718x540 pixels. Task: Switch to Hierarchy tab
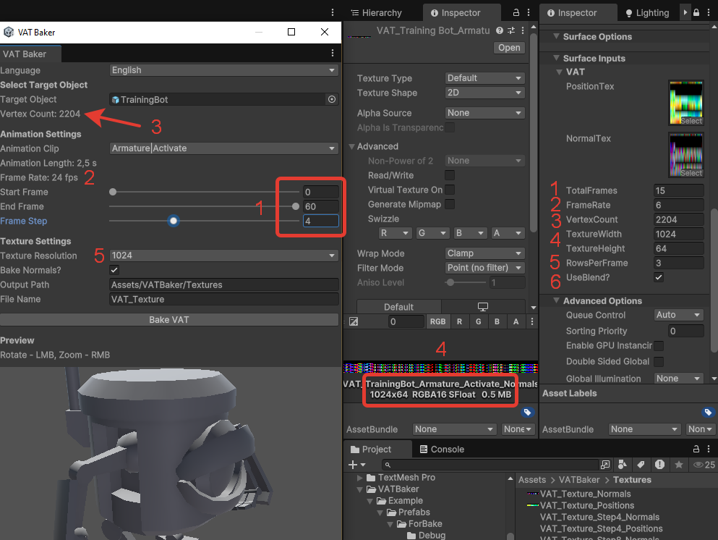[377, 13]
